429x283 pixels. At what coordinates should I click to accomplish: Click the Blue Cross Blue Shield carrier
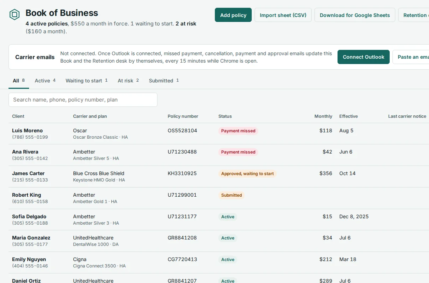pos(99,173)
